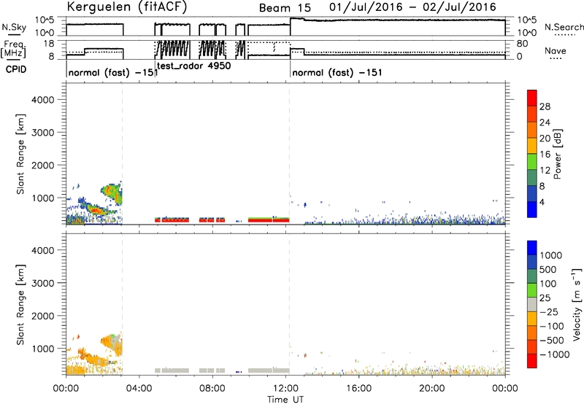Click the '24' label on the Power colorbar
This screenshot has width=584, height=404.
click(545, 123)
